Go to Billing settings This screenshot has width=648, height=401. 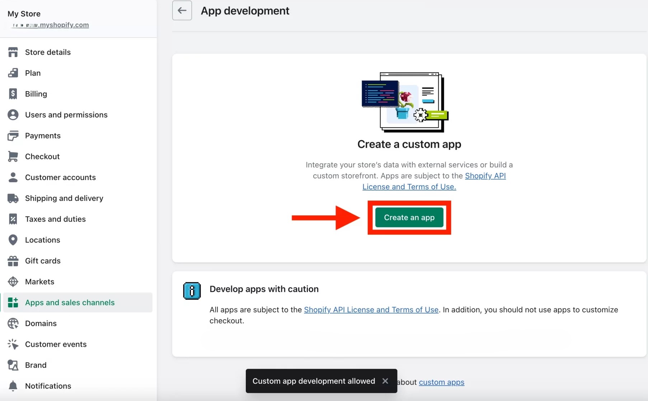[x=78, y=94]
